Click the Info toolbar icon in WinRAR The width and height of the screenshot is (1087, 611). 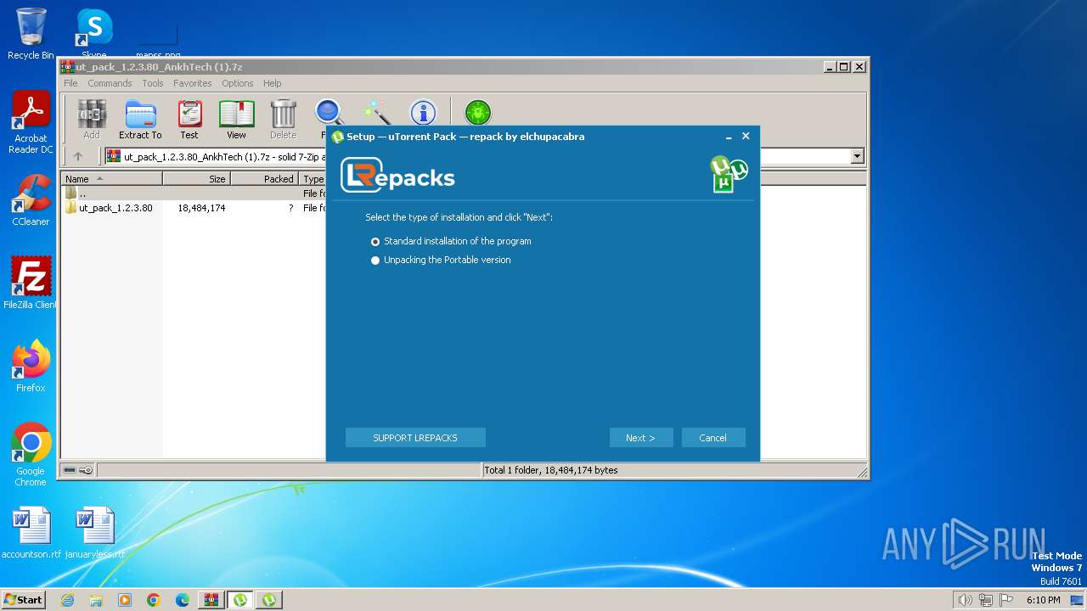[x=423, y=112]
